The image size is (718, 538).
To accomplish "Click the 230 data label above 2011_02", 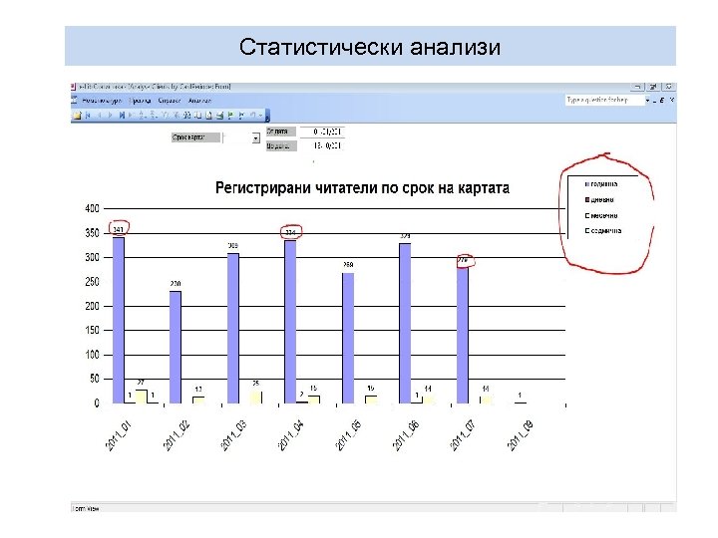I will (176, 284).
